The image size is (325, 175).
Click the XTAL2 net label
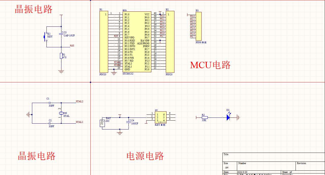coord(79,101)
